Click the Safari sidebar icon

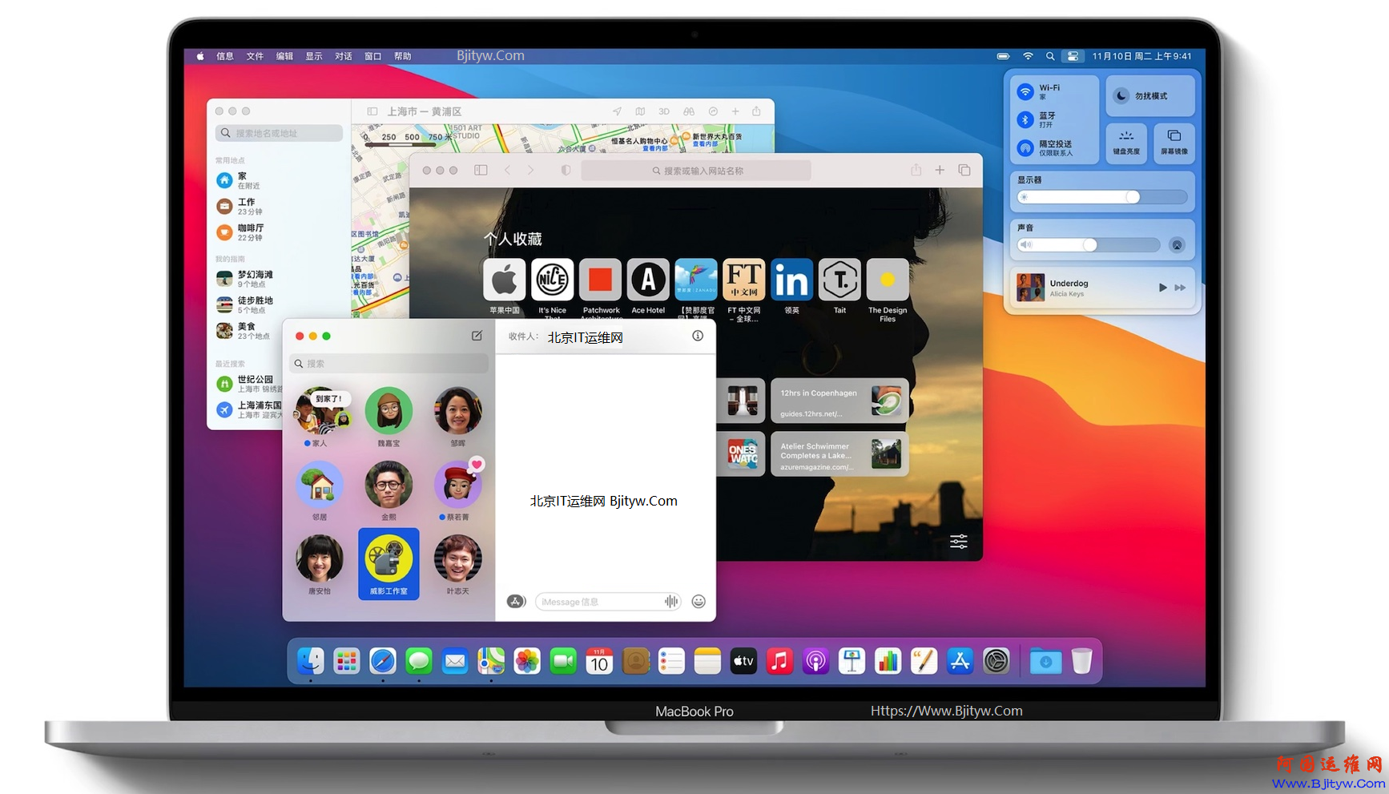pos(481,171)
